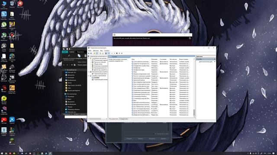The height and width of the screenshot is (155, 277).
Task: Collapse the Запоминающие устройства tree node
Action: pyautogui.click(x=89, y=72)
